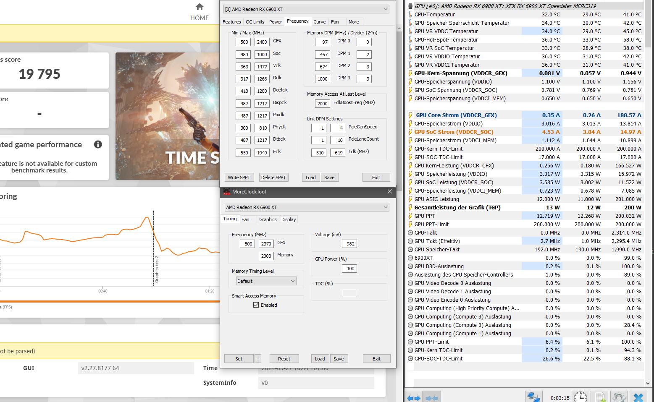
Task: Click lightning icon of GPU SoC Strom row
Action: [x=410, y=132]
